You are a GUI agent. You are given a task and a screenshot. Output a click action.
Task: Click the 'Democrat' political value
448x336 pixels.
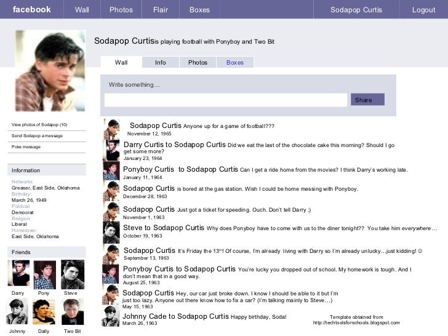(23, 212)
